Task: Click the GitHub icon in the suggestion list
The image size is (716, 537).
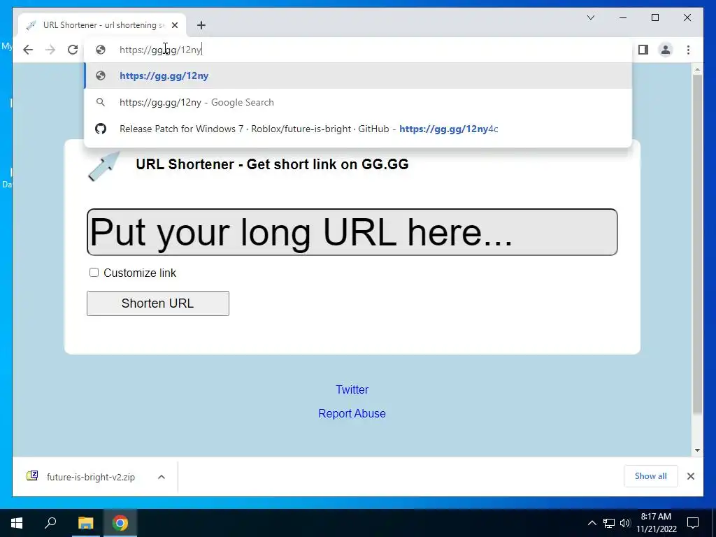Action: pos(101,129)
